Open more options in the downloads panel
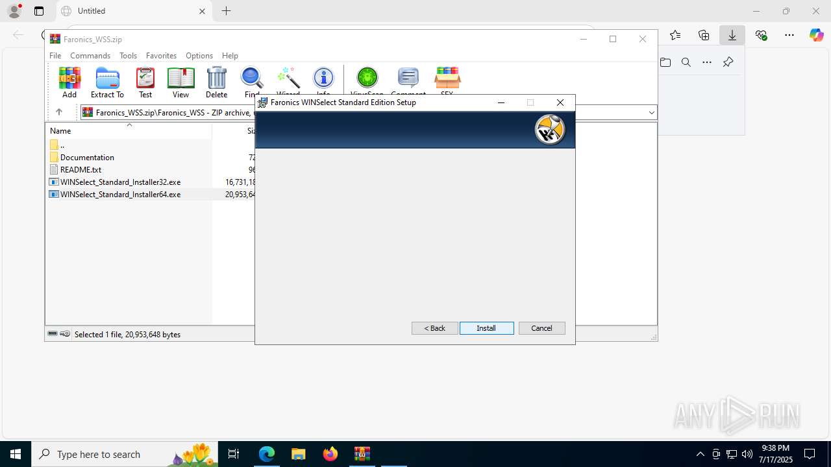Viewport: 831px width, 467px height. [707, 62]
